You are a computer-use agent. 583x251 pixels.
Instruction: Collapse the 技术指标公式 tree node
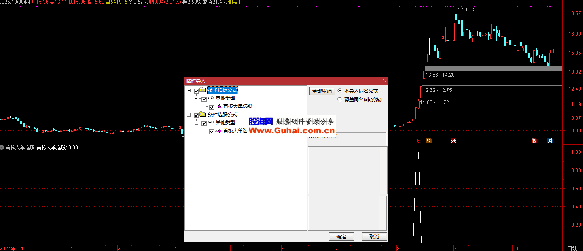pos(189,91)
